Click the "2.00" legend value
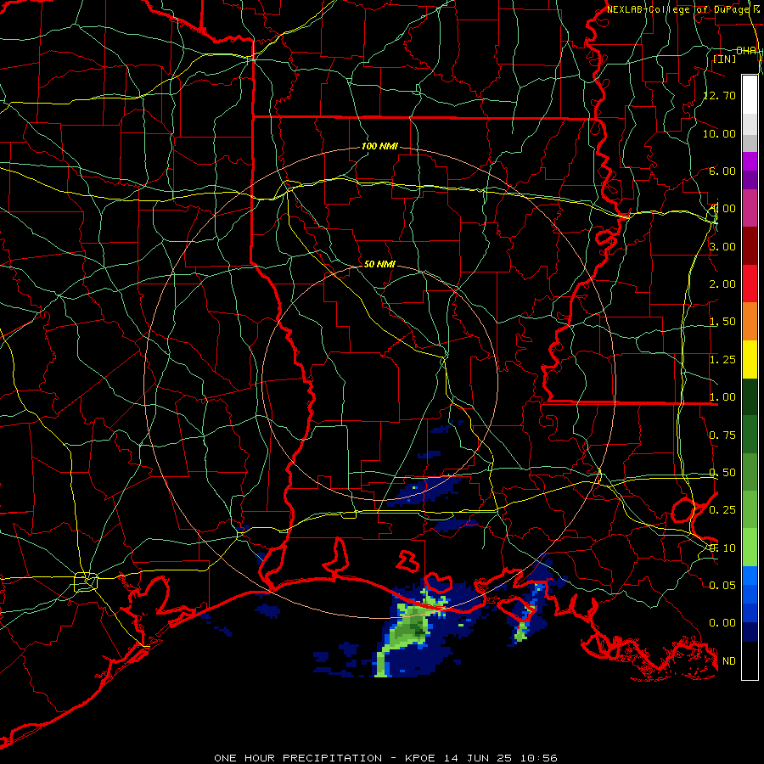Viewport: 764px width, 764px height. click(722, 284)
